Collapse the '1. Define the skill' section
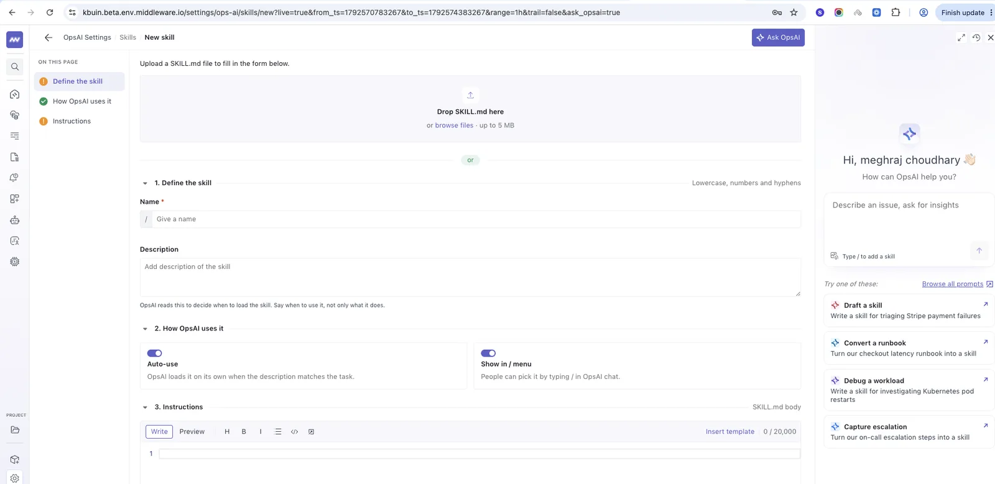Image resolution: width=995 pixels, height=484 pixels. click(145, 183)
